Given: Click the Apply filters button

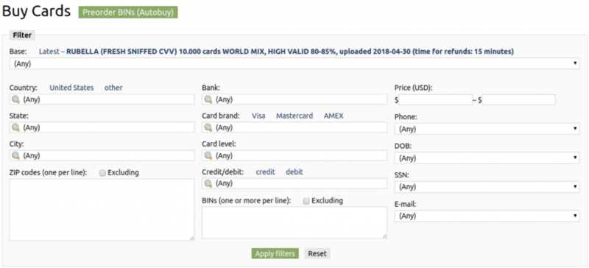Looking at the screenshot, I should coord(275,254).
